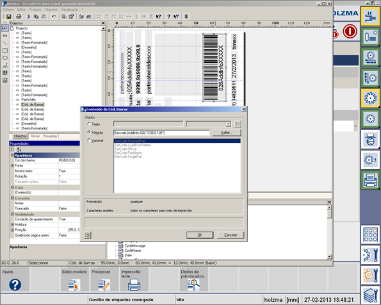Click the Copy icon in toolbar
This screenshot has width=381, height=305.
coord(36,17)
